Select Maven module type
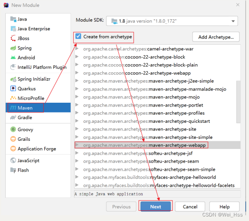 [x=38, y=108]
